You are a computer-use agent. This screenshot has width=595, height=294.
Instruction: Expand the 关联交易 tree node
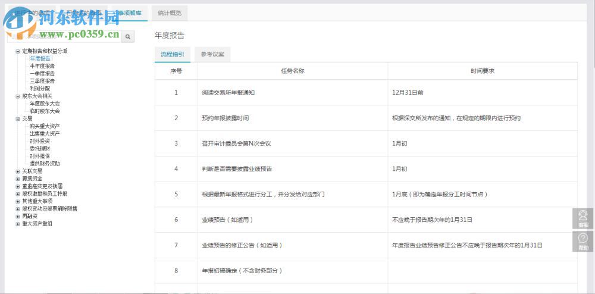[17, 171]
